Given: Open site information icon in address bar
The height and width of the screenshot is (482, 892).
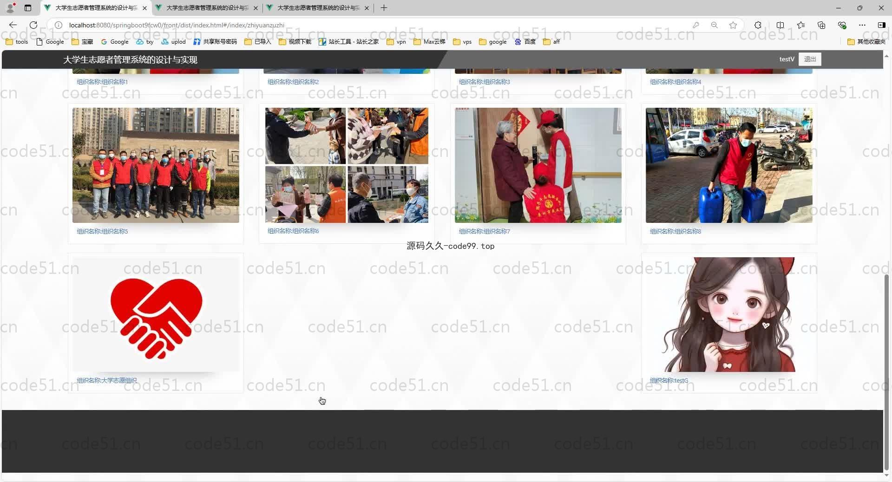Looking at the screenshot, I should pyautogui.click(x=59, y=25).
